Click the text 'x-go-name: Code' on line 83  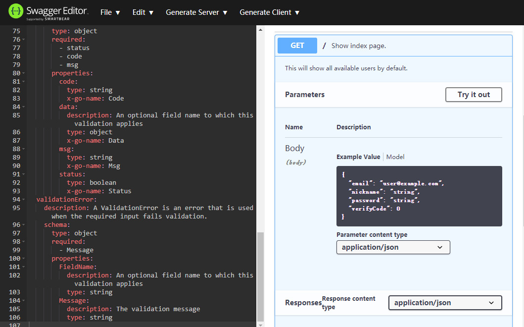click(95, 99)
